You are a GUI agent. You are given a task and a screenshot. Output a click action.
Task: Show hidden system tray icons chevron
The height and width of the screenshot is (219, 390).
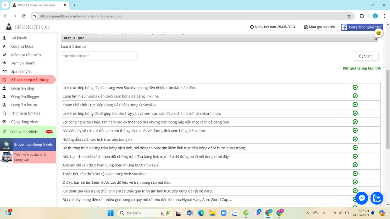click(x=307, y=213)
